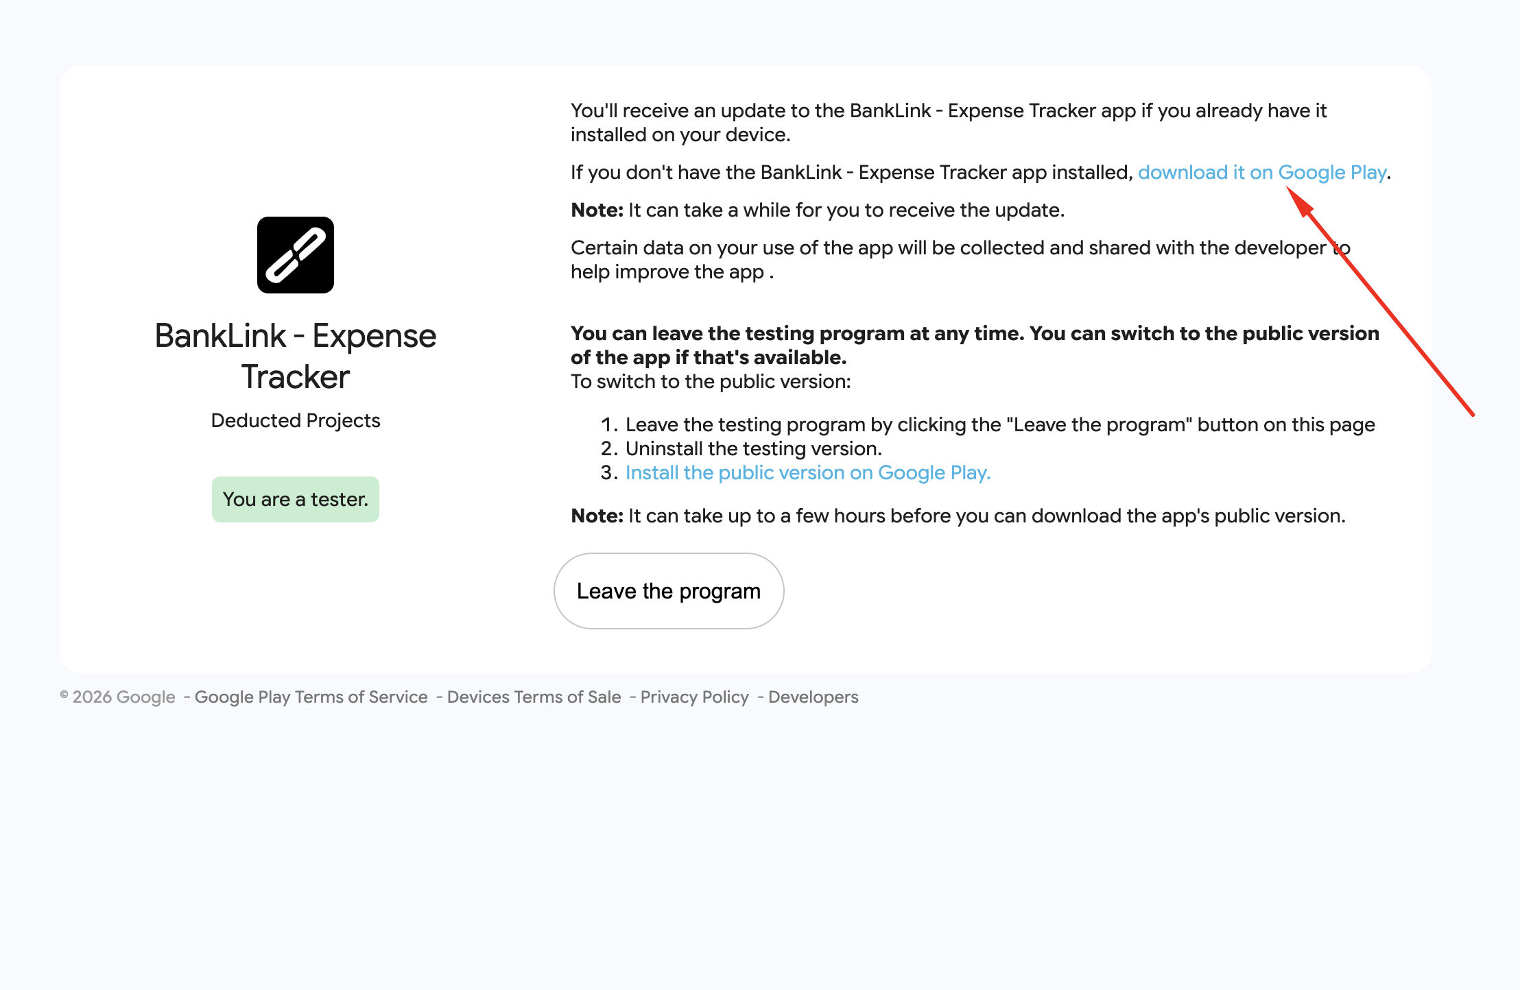Open Google Play Terms of Service

pyautogui.click(x=311, y=697)
